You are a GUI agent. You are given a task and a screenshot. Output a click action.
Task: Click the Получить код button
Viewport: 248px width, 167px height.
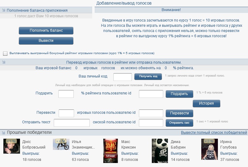148,77
